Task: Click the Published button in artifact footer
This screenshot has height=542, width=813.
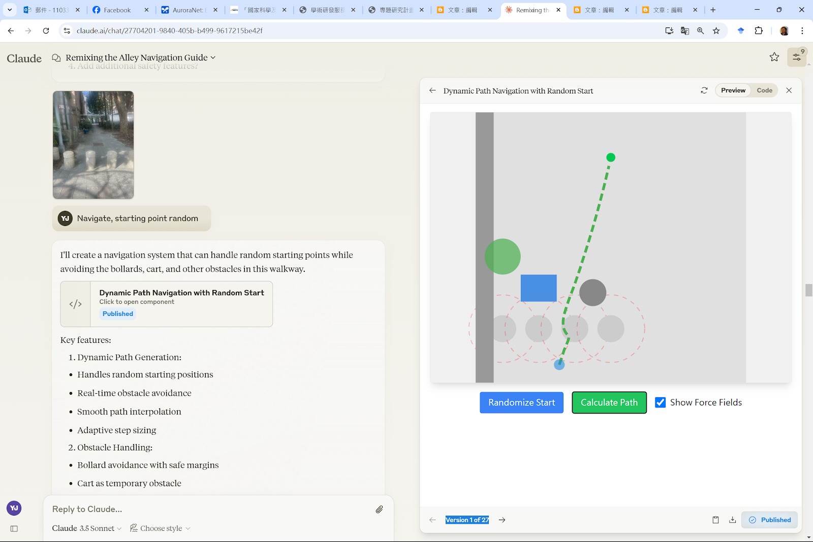Action: click(769, 520)
